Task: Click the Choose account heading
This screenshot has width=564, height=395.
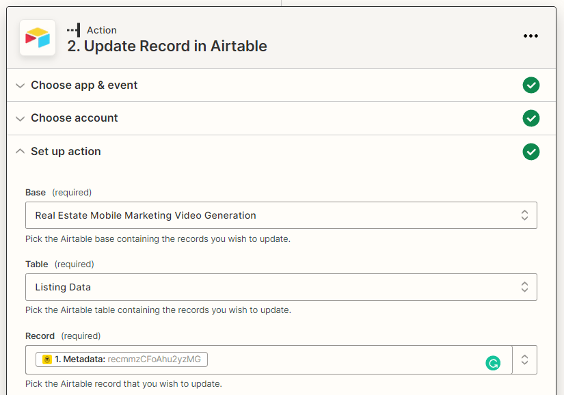Action: click(74, 118)
